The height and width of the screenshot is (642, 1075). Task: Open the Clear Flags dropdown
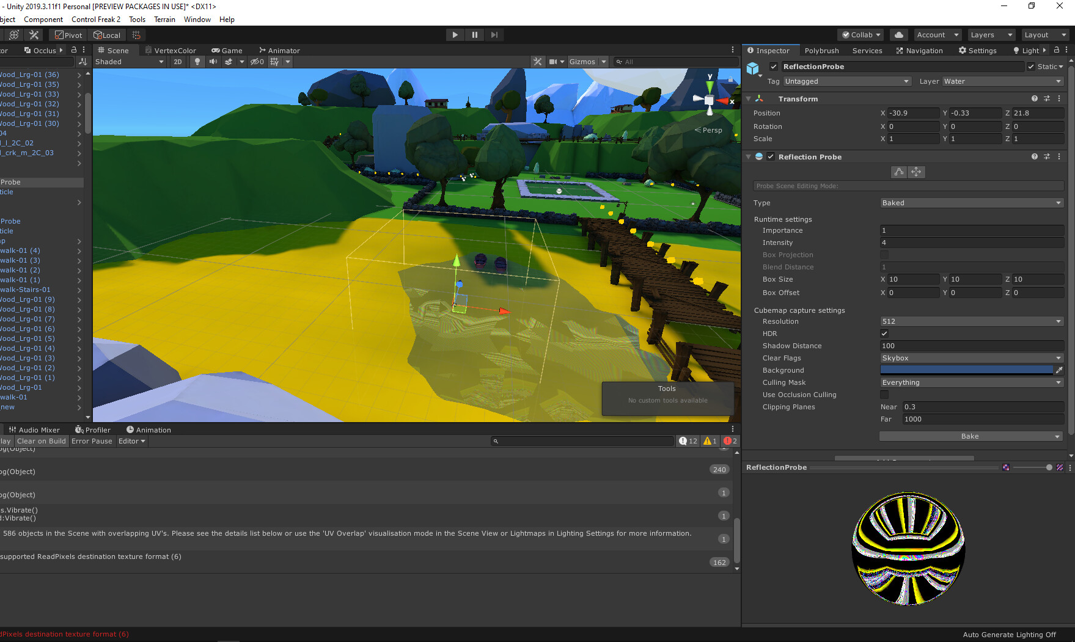coord(971,358)
